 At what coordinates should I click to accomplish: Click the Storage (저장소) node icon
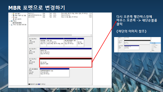click(x=11, y=21)
